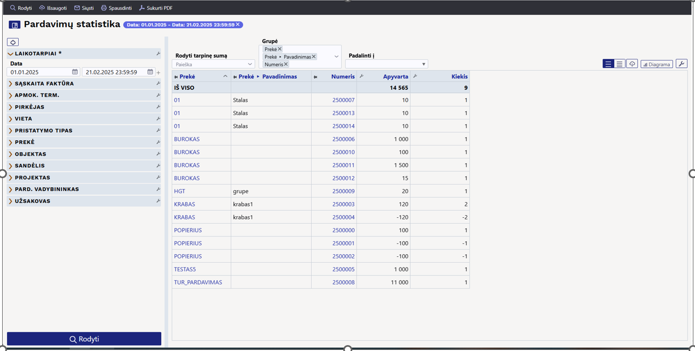Image resolution: width=695 pixels, height=351 pixels.
Task: Click Išsaugoti in the top toolbar
Action: pos(53,8)
